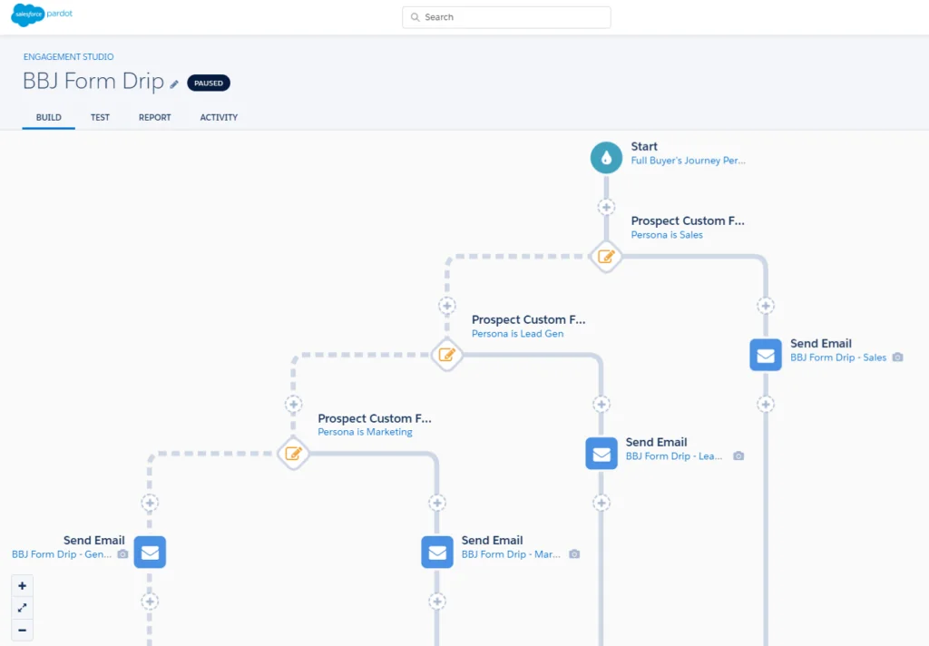Screen dimensions: 929x646
Task: Add a step above the Persona is Lead Gen rule
Action: (446, 306)
